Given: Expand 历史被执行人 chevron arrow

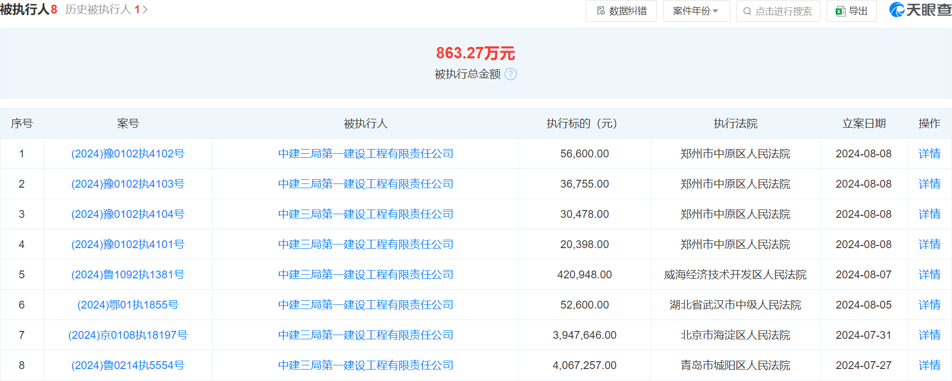Looking at the screenshot, I should coord(145,9).
